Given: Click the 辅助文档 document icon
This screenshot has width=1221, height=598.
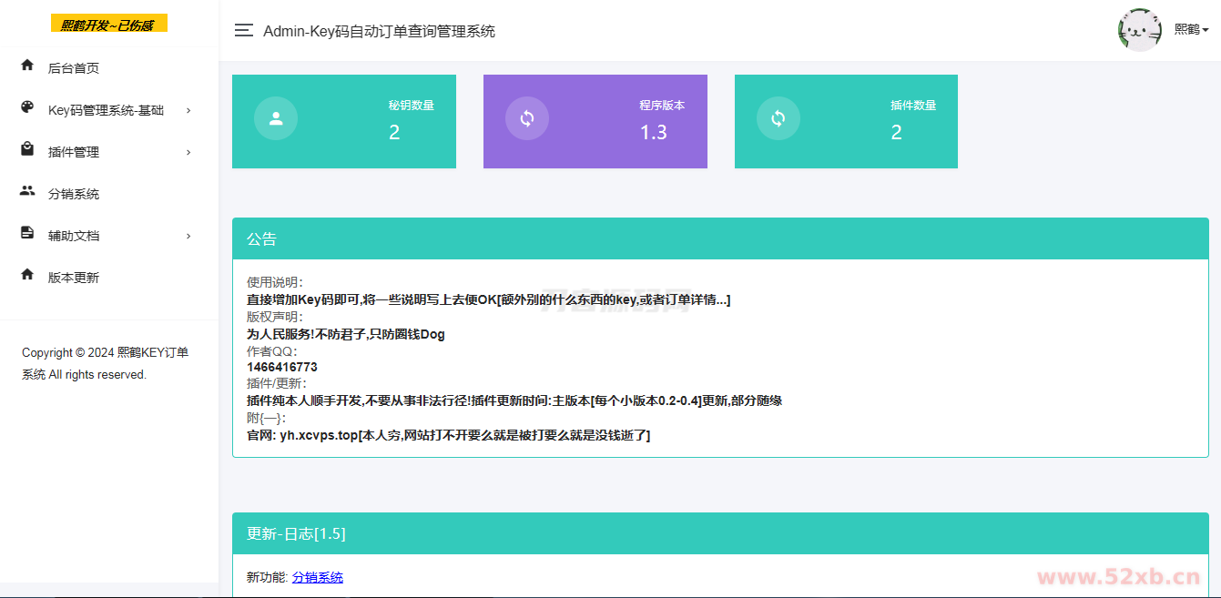Looking at the screenshot, I should 26,233.
